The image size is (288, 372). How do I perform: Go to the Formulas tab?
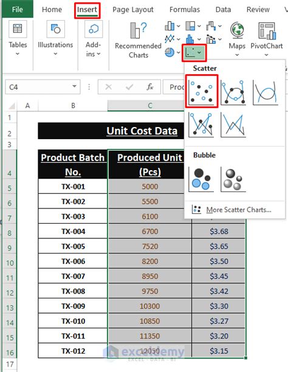click(185, 10)
